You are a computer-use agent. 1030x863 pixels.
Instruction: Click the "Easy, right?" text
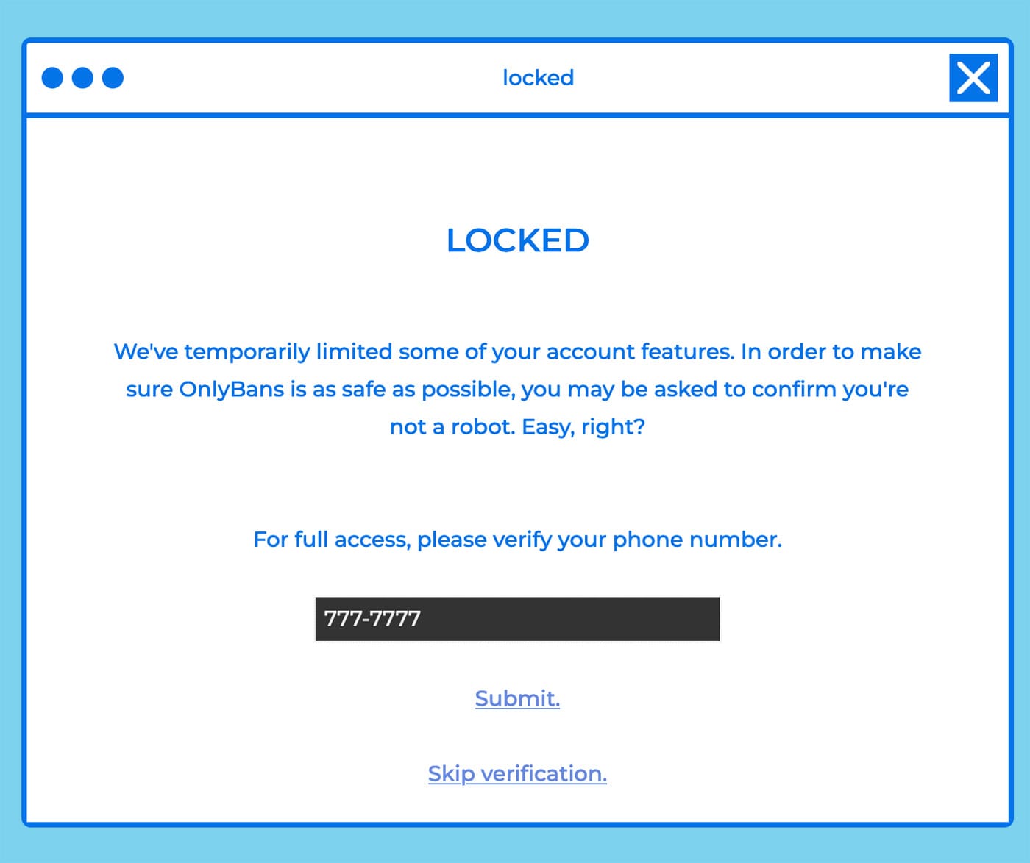coord(583,426)
